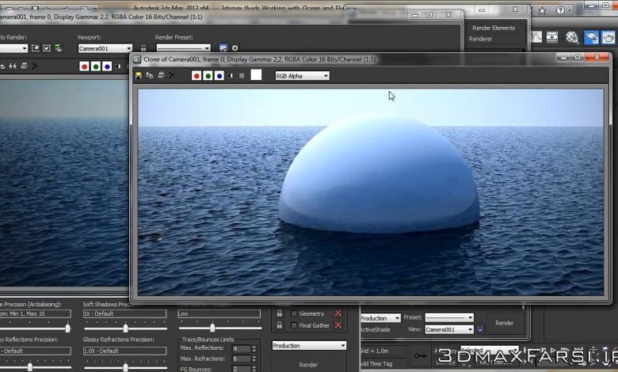Adjust the Glossy Reflections Precision slider

(x=30, y=367)
